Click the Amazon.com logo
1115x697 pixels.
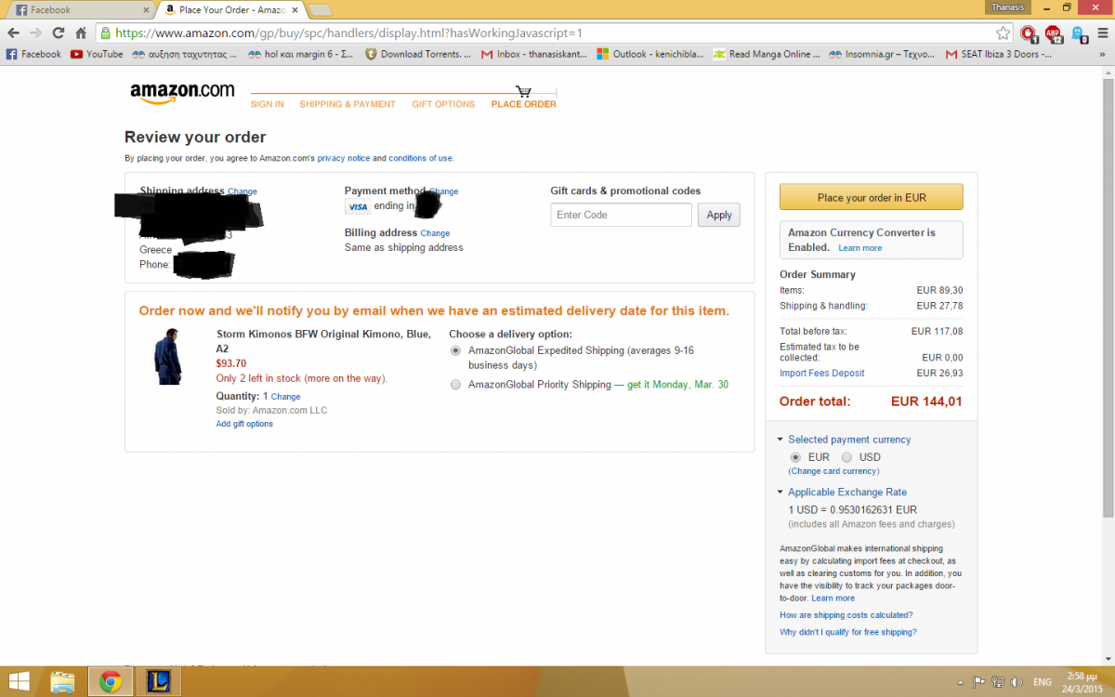point(182,92)
